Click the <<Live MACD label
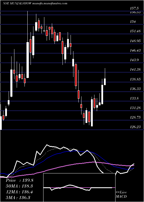This screenshot has height=202, width=144. pos(121,194)
